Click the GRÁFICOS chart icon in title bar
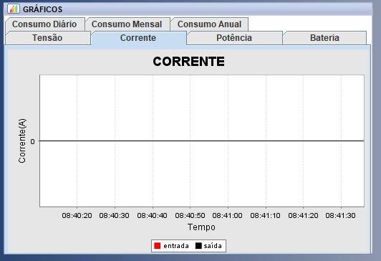The image size is (381, 261). coord(14,9)
